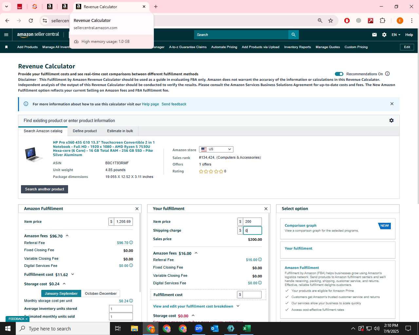Show Monthly storage cost info icon

click(x=131, y=301)
